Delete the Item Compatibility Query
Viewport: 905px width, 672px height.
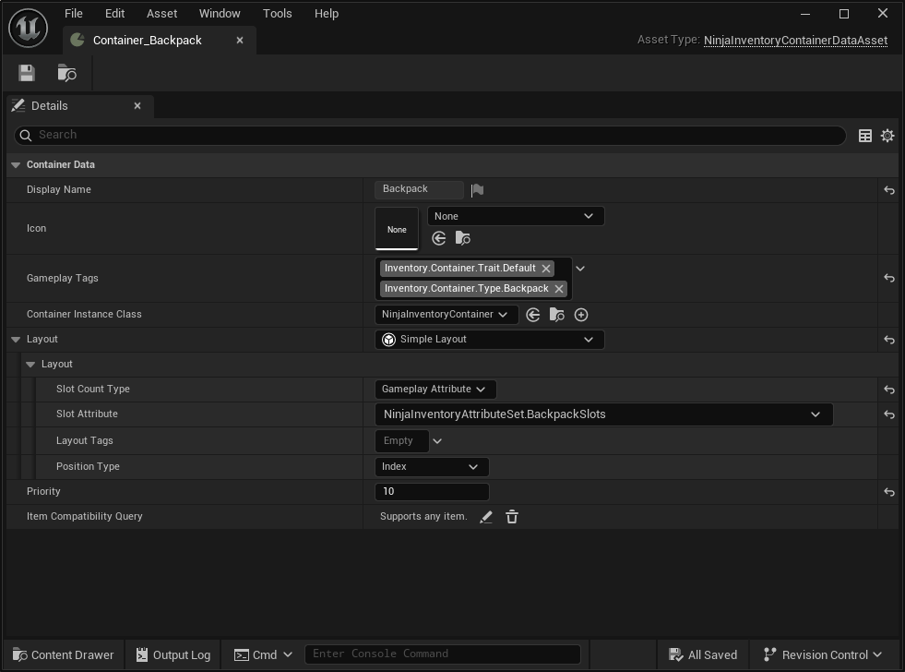512,517
